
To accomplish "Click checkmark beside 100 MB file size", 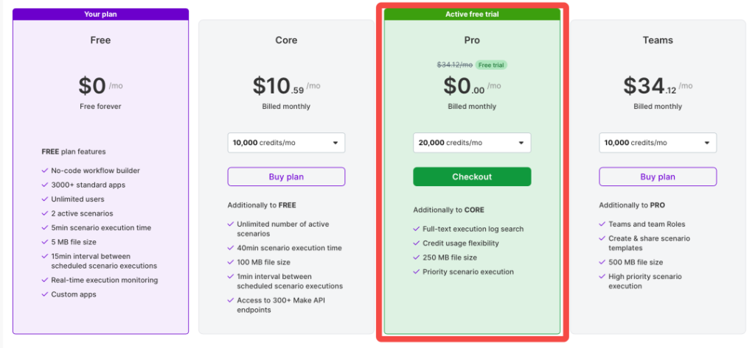I will click(x=232, y=263).
